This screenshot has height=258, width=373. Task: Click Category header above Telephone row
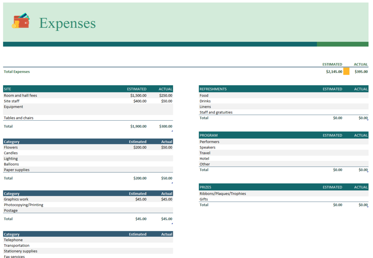coord(12,234)
